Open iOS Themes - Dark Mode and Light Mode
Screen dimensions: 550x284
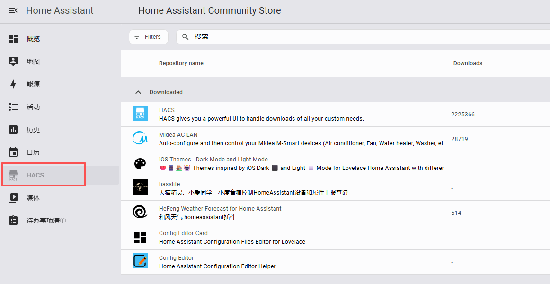coord(213,160)
